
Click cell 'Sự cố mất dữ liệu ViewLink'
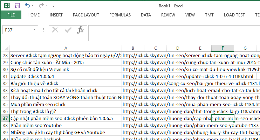coord(66,69)
